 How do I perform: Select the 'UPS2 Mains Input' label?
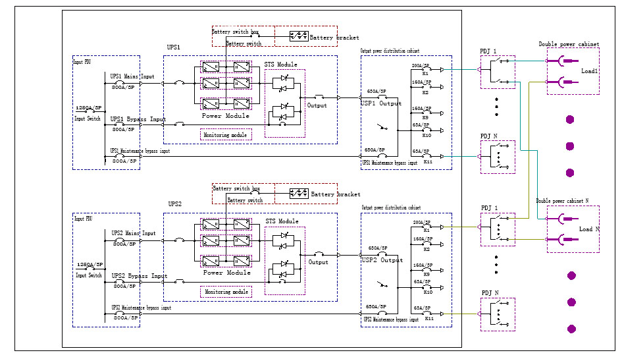134,233
